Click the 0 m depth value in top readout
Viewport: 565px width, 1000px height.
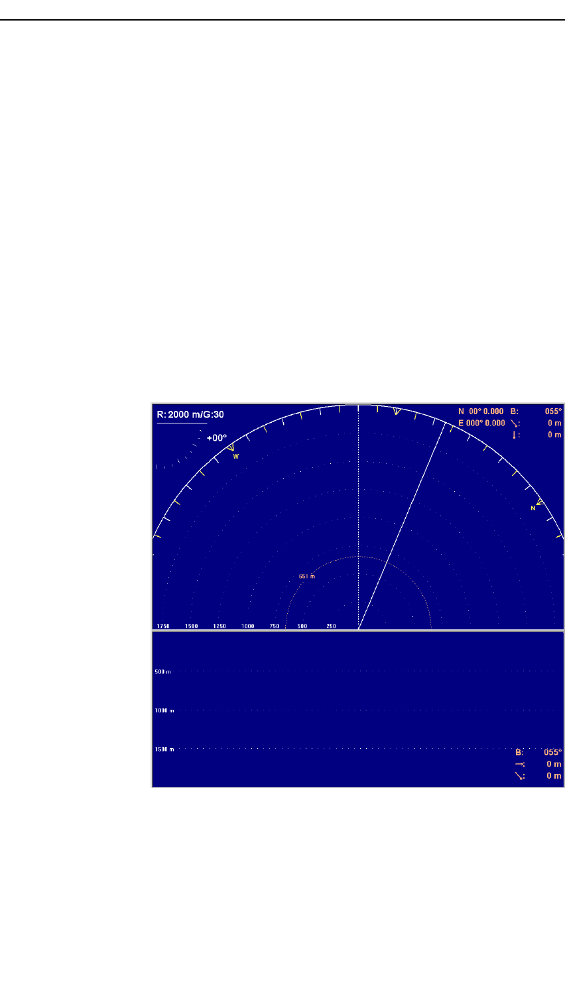pos(554,435)
